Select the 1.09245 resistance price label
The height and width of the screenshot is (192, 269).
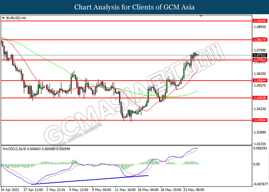260,21
